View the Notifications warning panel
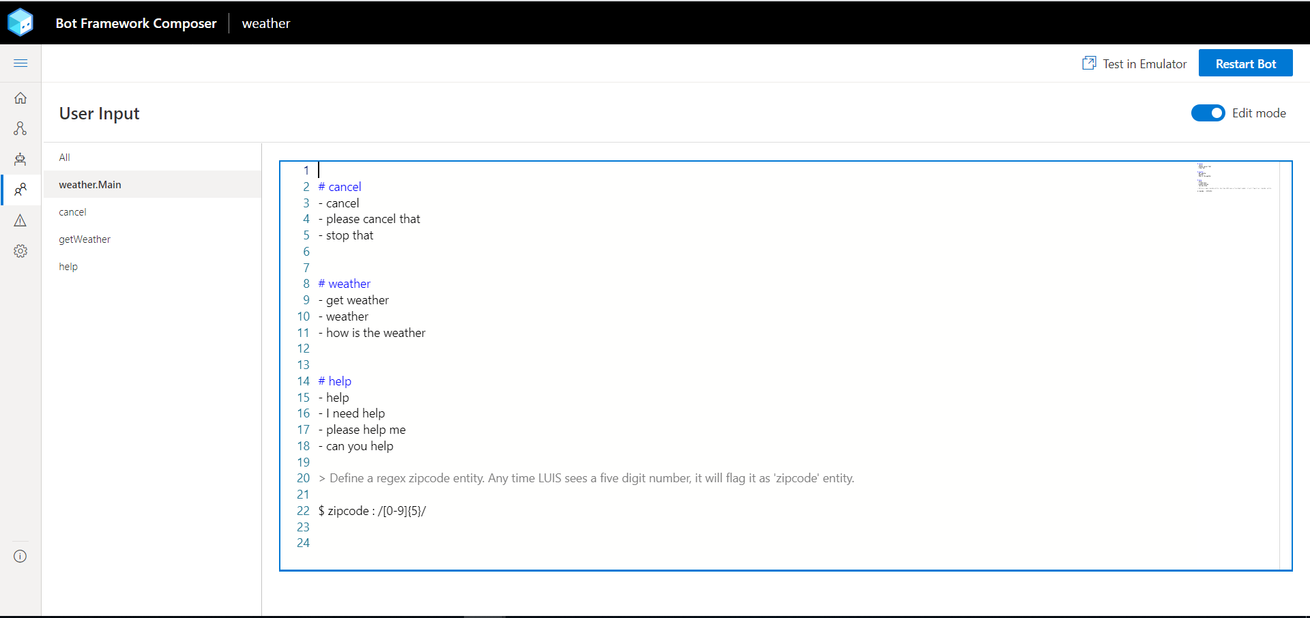 point(20,220)
